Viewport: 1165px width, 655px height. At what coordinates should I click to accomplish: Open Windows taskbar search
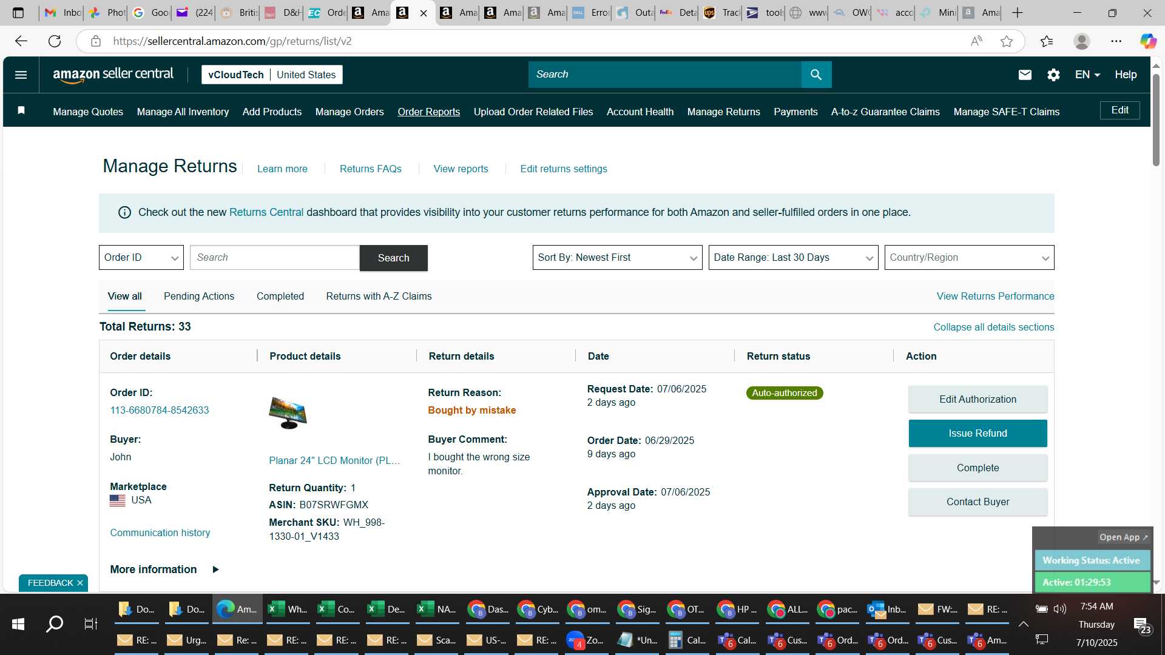click(55, 624)
